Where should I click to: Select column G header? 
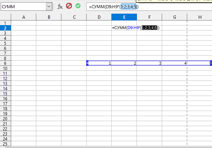point(175,17)
